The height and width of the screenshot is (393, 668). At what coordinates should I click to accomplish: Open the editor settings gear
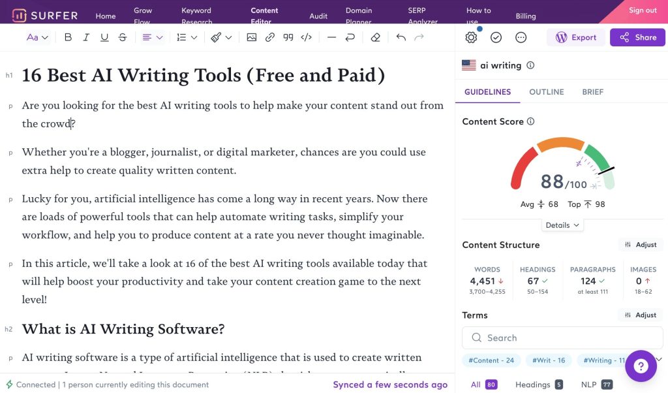(x=470, y=37)
